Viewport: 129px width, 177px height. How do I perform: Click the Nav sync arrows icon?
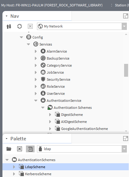9,26
